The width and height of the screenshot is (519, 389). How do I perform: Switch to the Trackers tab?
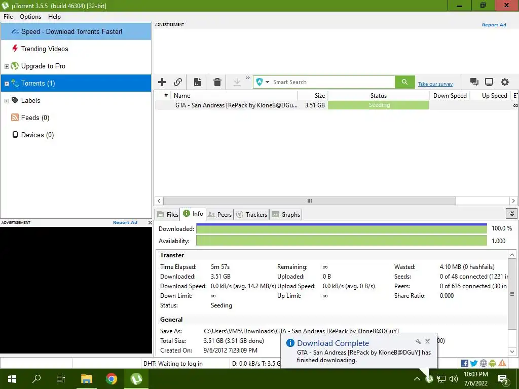[x=252, y=214]
